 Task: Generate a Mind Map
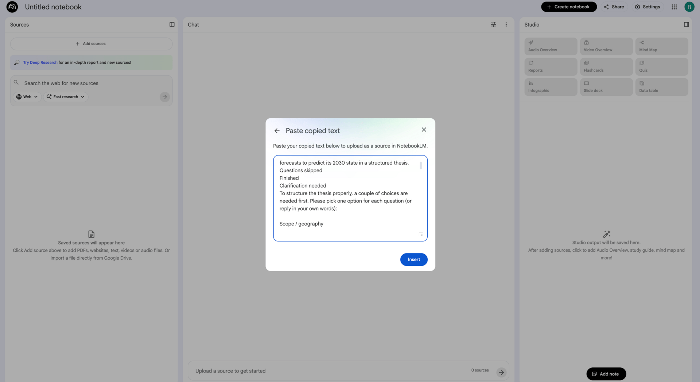[x=661, y=46]
